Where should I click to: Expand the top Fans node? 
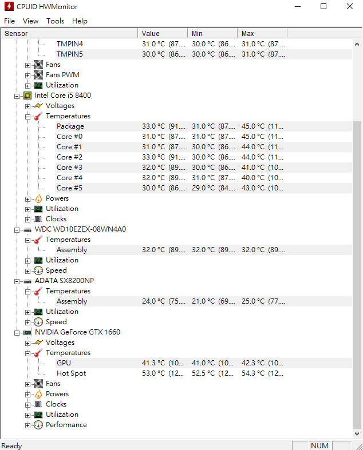(x=27, y=65)
